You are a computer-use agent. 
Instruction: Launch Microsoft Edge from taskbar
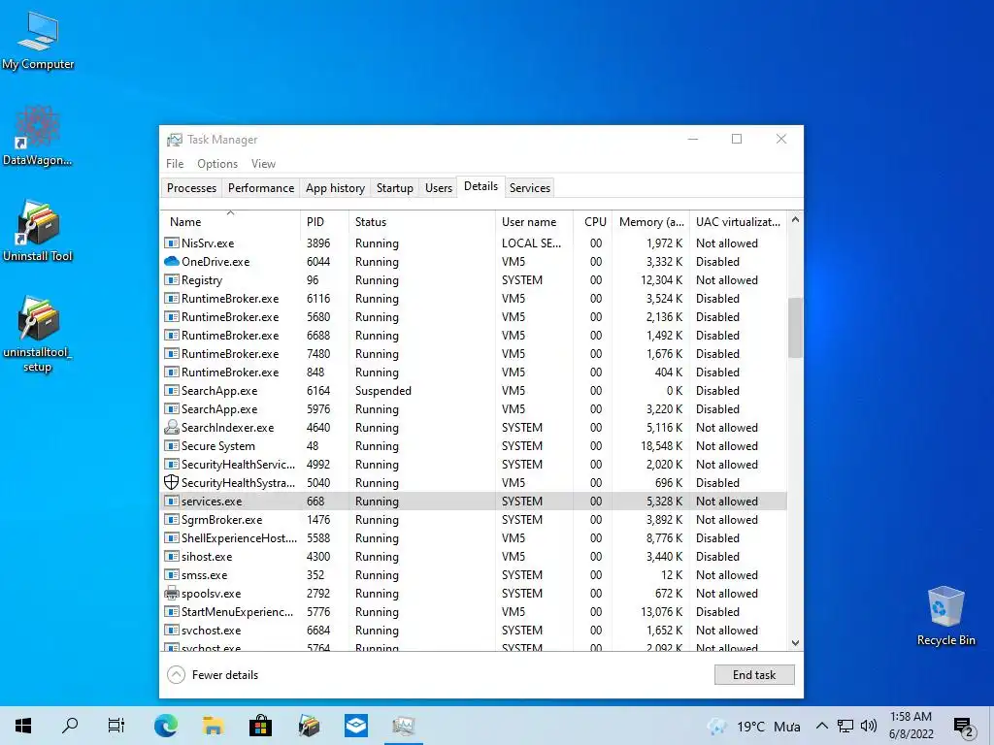point(165,726)
